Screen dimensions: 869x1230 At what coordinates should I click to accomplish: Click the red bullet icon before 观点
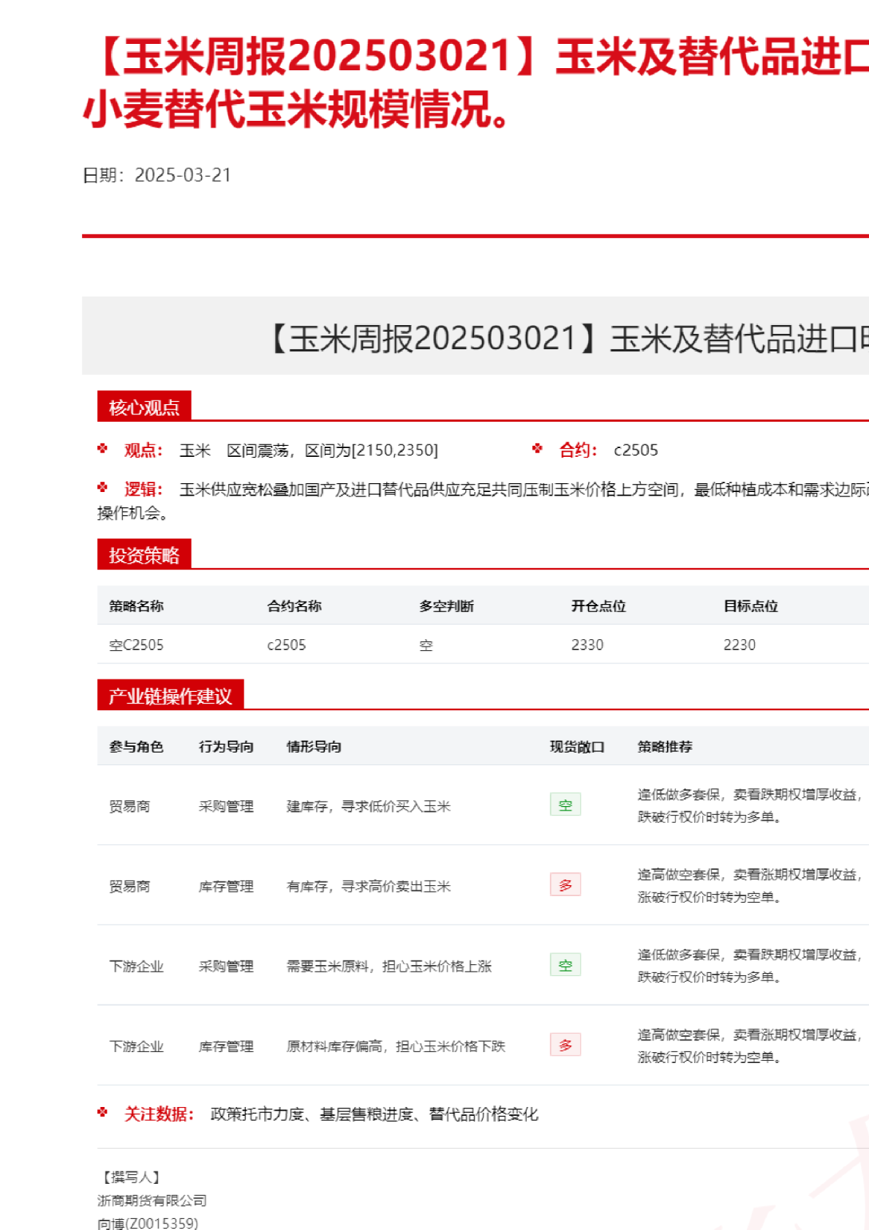(x=102, y=449)
